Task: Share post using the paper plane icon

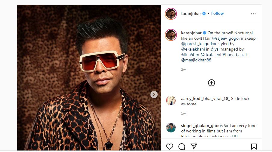Action: pyautogui.click(x=194, y=147)
